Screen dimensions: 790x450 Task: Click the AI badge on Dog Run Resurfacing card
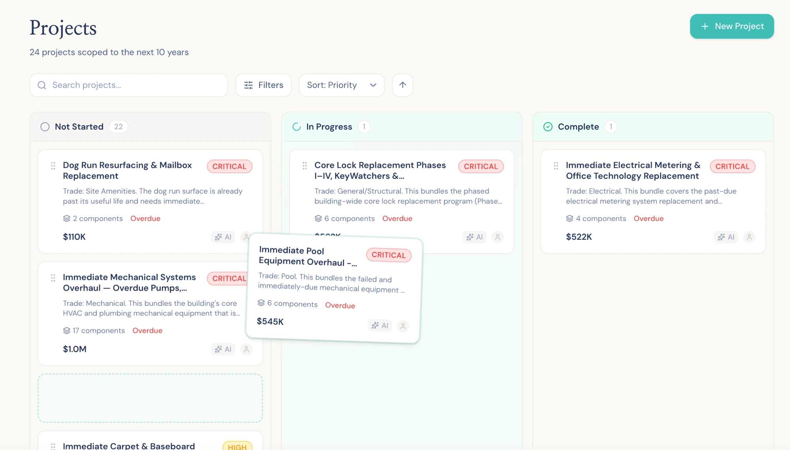click(x=223, y=237)
